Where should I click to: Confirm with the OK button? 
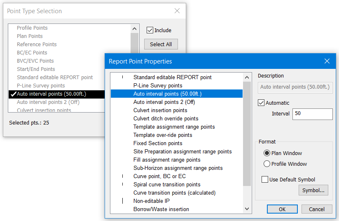coord(282,209)
